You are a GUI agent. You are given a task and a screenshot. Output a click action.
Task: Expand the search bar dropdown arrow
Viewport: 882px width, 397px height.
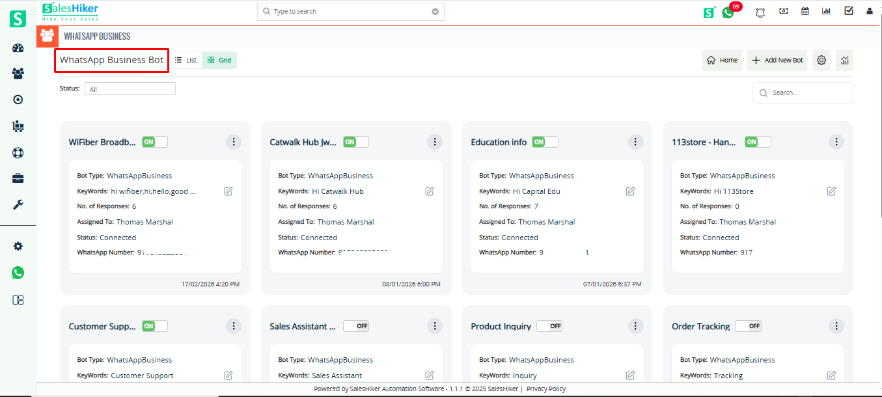(435, 11)
